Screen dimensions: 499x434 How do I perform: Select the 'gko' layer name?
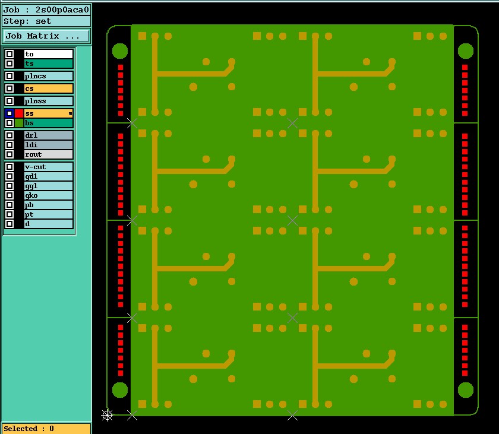coord(48,195)
